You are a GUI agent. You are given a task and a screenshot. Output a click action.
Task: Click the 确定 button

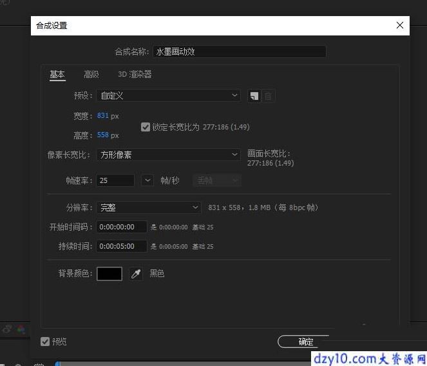(305, 342)
